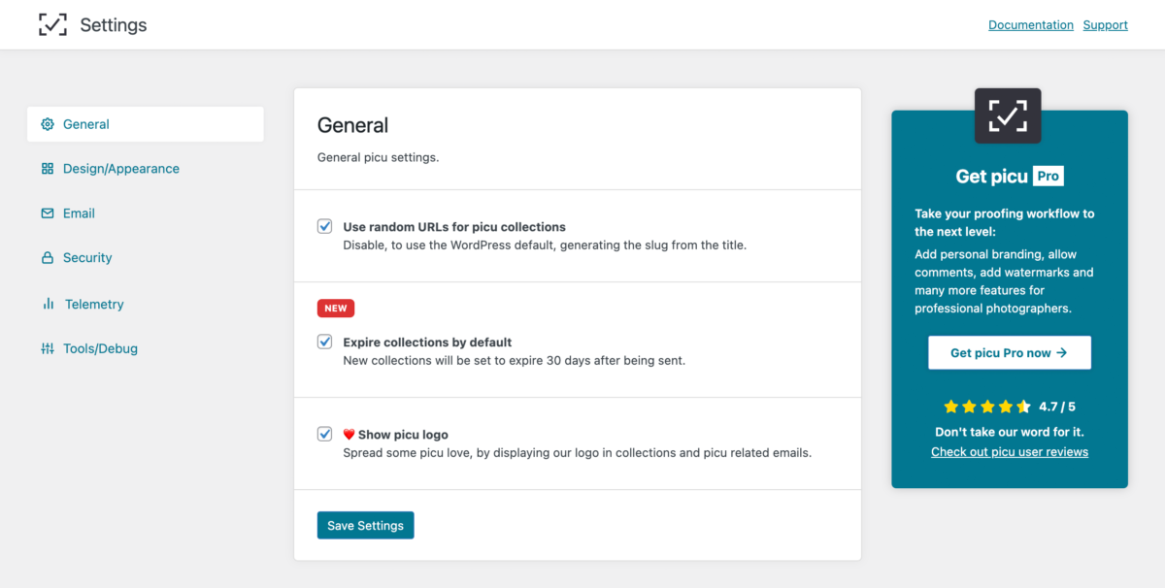
Task: Toggle the Show picu logo checkbox
Action: pyautogui.click(x=325, y=434)
